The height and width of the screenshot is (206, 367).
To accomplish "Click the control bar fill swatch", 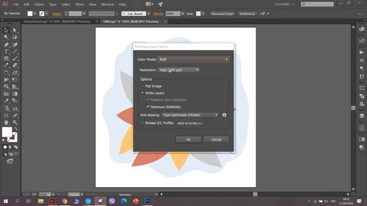I will point(30,14).
